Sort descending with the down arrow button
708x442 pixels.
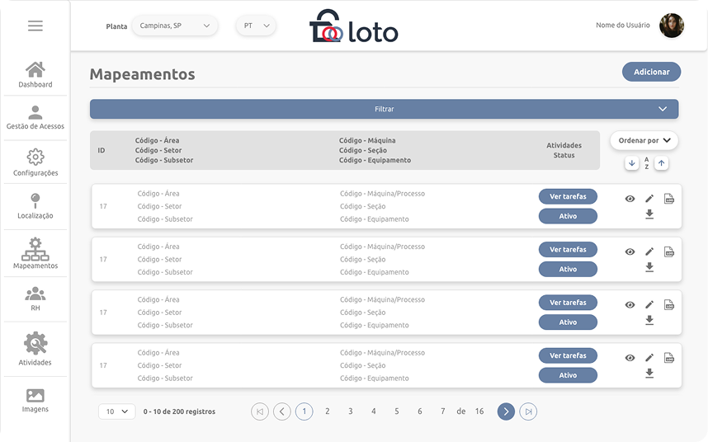pyautogui.click(x=632, y=163)
